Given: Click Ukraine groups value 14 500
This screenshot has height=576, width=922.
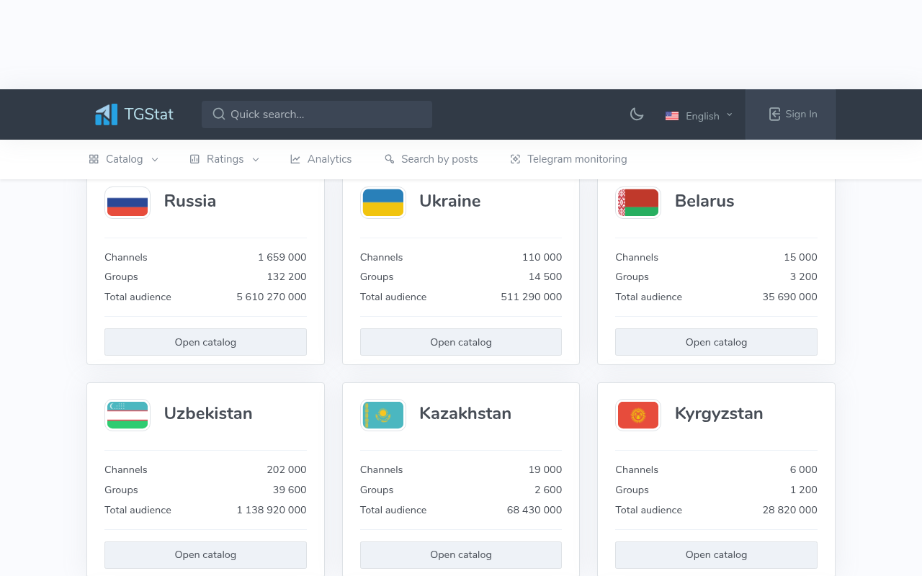Looking at the screenshot, I should click(545, 276).
